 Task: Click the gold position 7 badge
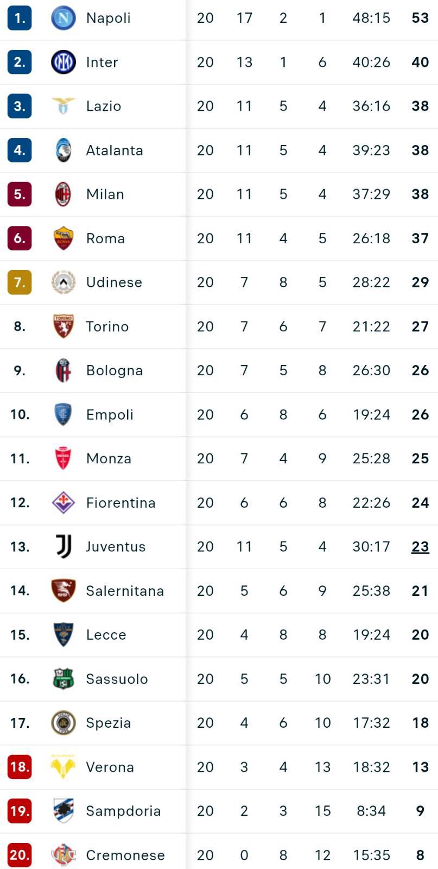20,282
